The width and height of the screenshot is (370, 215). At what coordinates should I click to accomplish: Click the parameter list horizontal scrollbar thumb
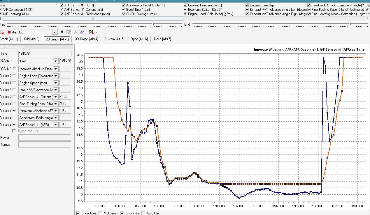coord(93,18)
